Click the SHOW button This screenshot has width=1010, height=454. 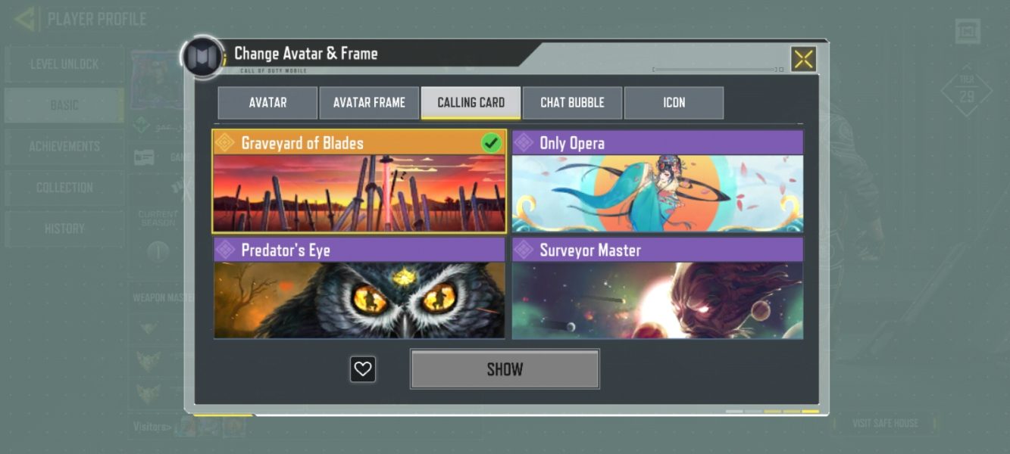505,369
